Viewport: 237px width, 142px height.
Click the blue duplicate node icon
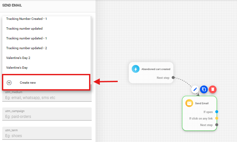pos(204,89)
